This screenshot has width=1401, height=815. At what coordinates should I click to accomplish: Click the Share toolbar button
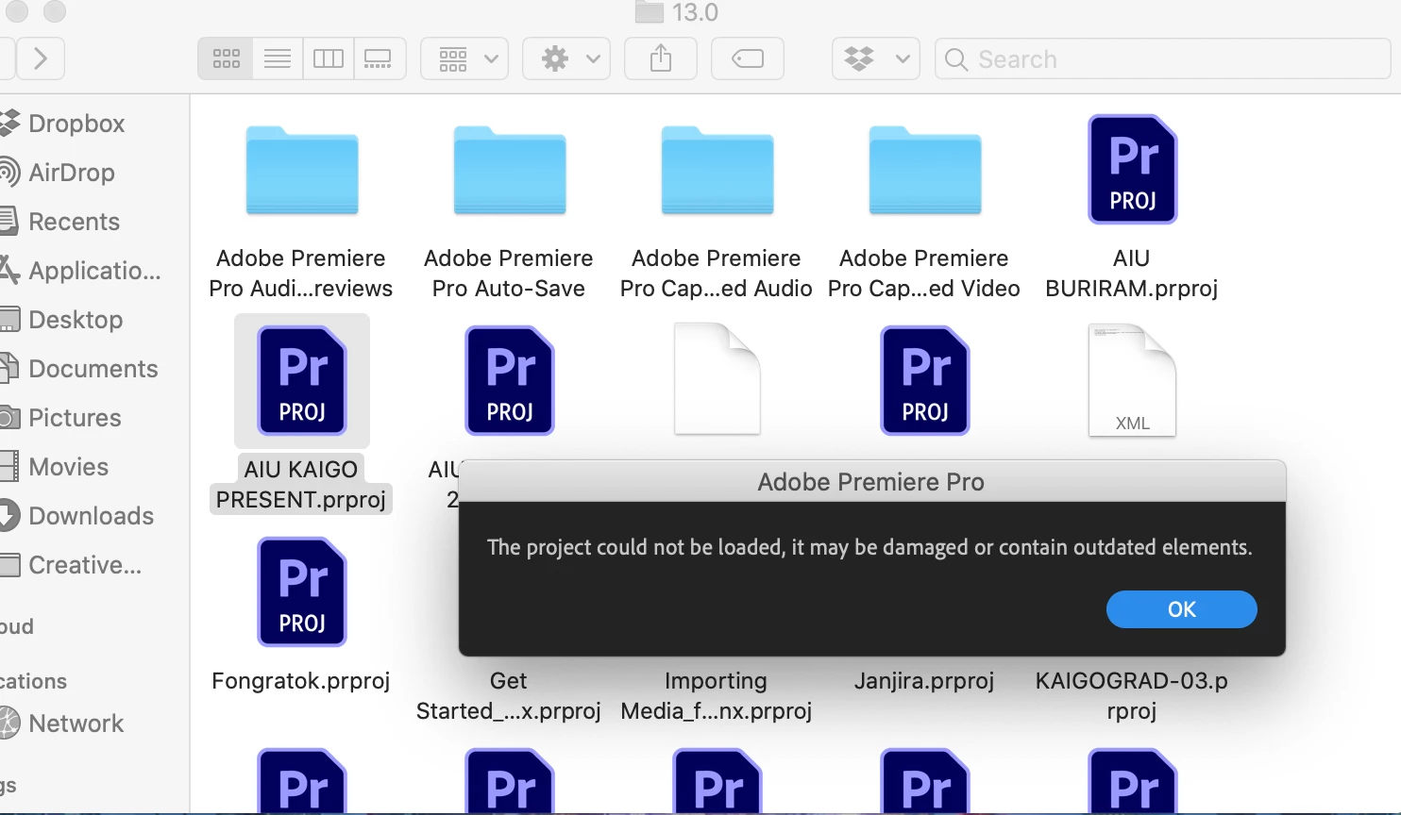click(x=661, y=59)
